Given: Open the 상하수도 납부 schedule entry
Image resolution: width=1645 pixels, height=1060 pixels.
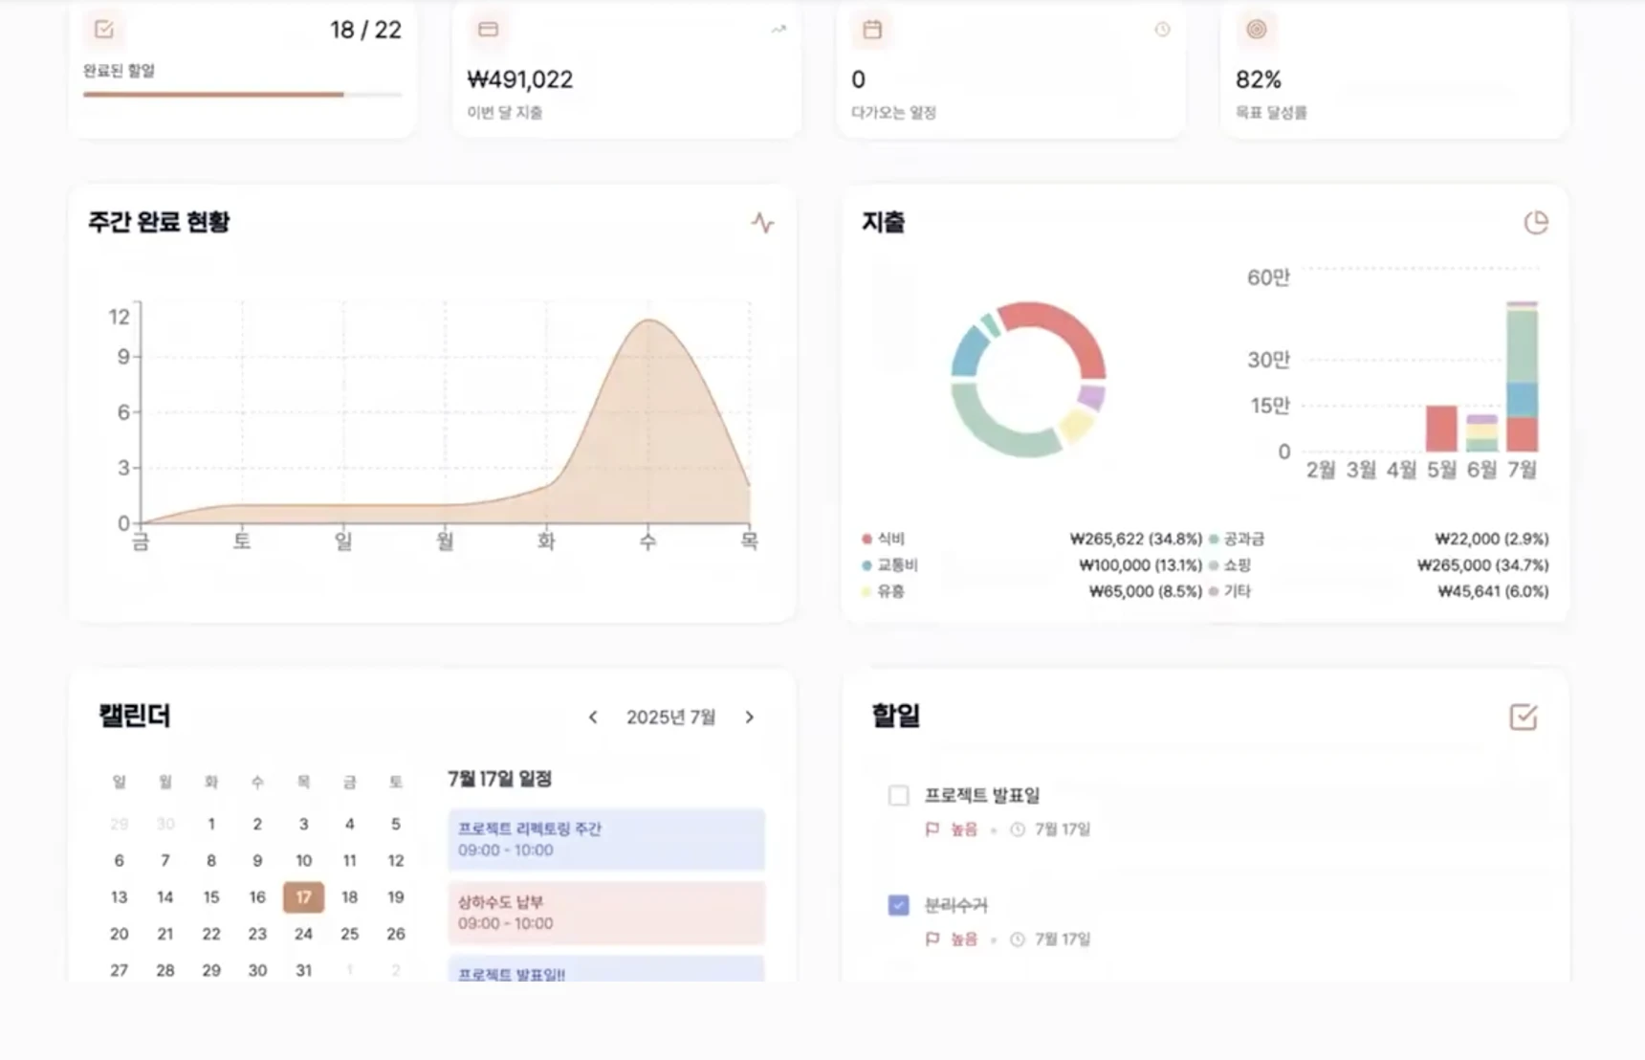Looking at the screenshot, I should 605,914.
